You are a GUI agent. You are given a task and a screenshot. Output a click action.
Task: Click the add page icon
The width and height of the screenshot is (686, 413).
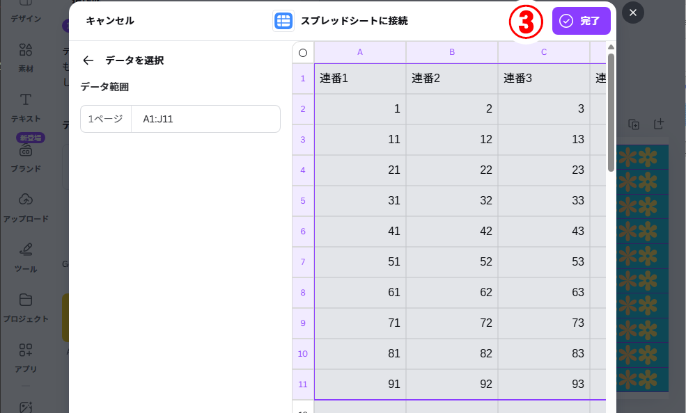tap(659, 124)
